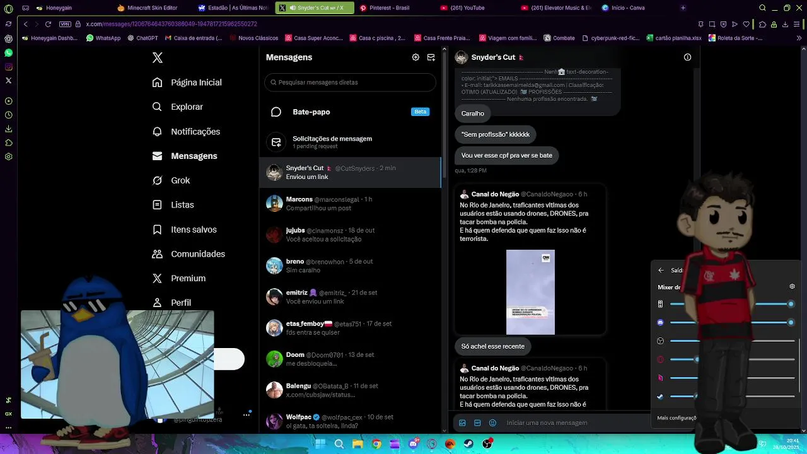The height and width of the screenshot is (454, 807).
Task: Focus the Pesquisar mensagens diretas field
Action: pos(351,82)
